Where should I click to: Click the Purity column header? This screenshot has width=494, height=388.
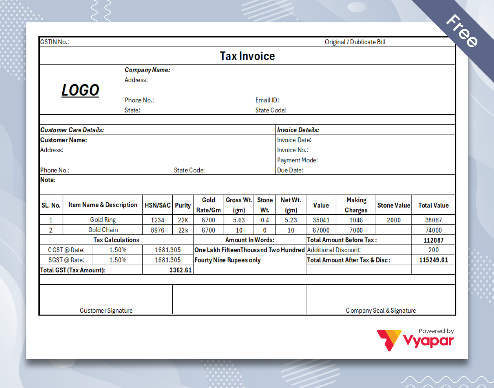click(x=183, y=205)
